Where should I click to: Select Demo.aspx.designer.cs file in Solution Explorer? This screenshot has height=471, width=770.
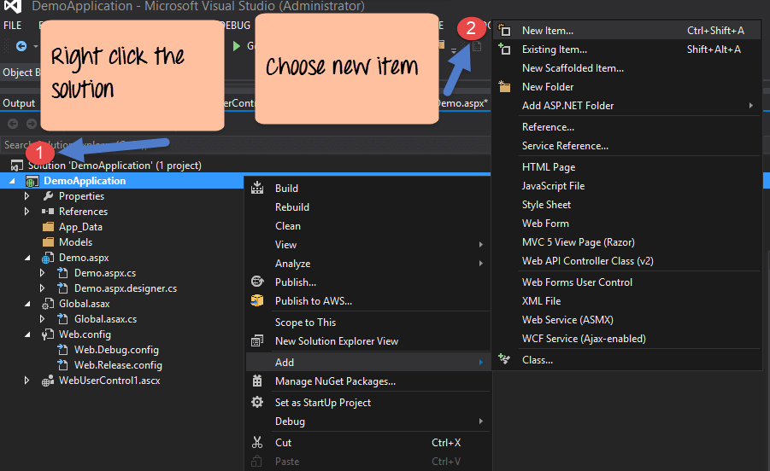[125, 288]
